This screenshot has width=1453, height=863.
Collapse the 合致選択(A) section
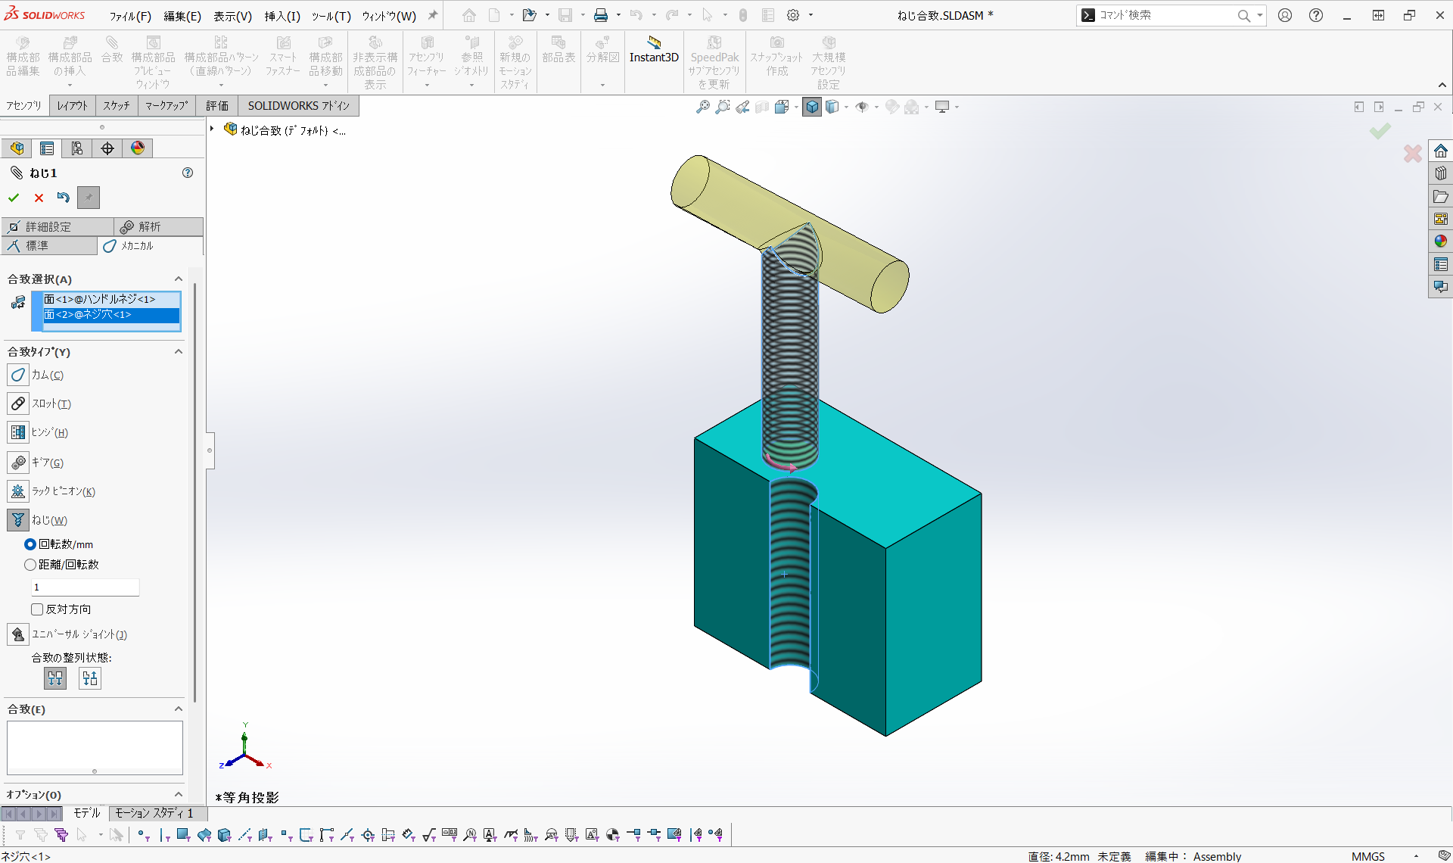pyautogui.click(x=179, y=279)
